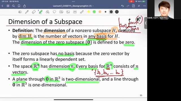Image resolution: width=181 pixels, height=101 pixels.
Task: Open the page thumbnails grid view
Action: click(8, 6)
